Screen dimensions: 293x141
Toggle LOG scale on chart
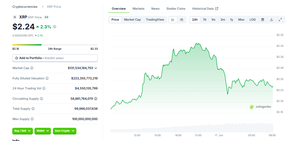tap(253, 20)
